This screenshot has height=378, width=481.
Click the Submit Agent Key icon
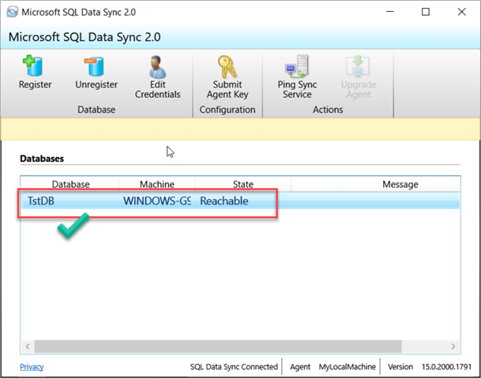(227, 66)
